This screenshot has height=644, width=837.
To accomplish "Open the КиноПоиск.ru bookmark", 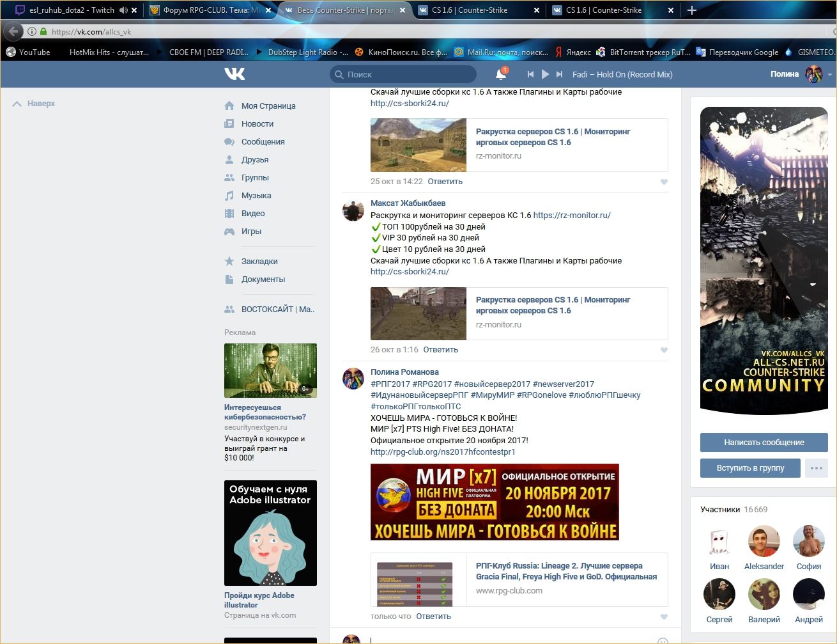I will (x=401, y=52).
